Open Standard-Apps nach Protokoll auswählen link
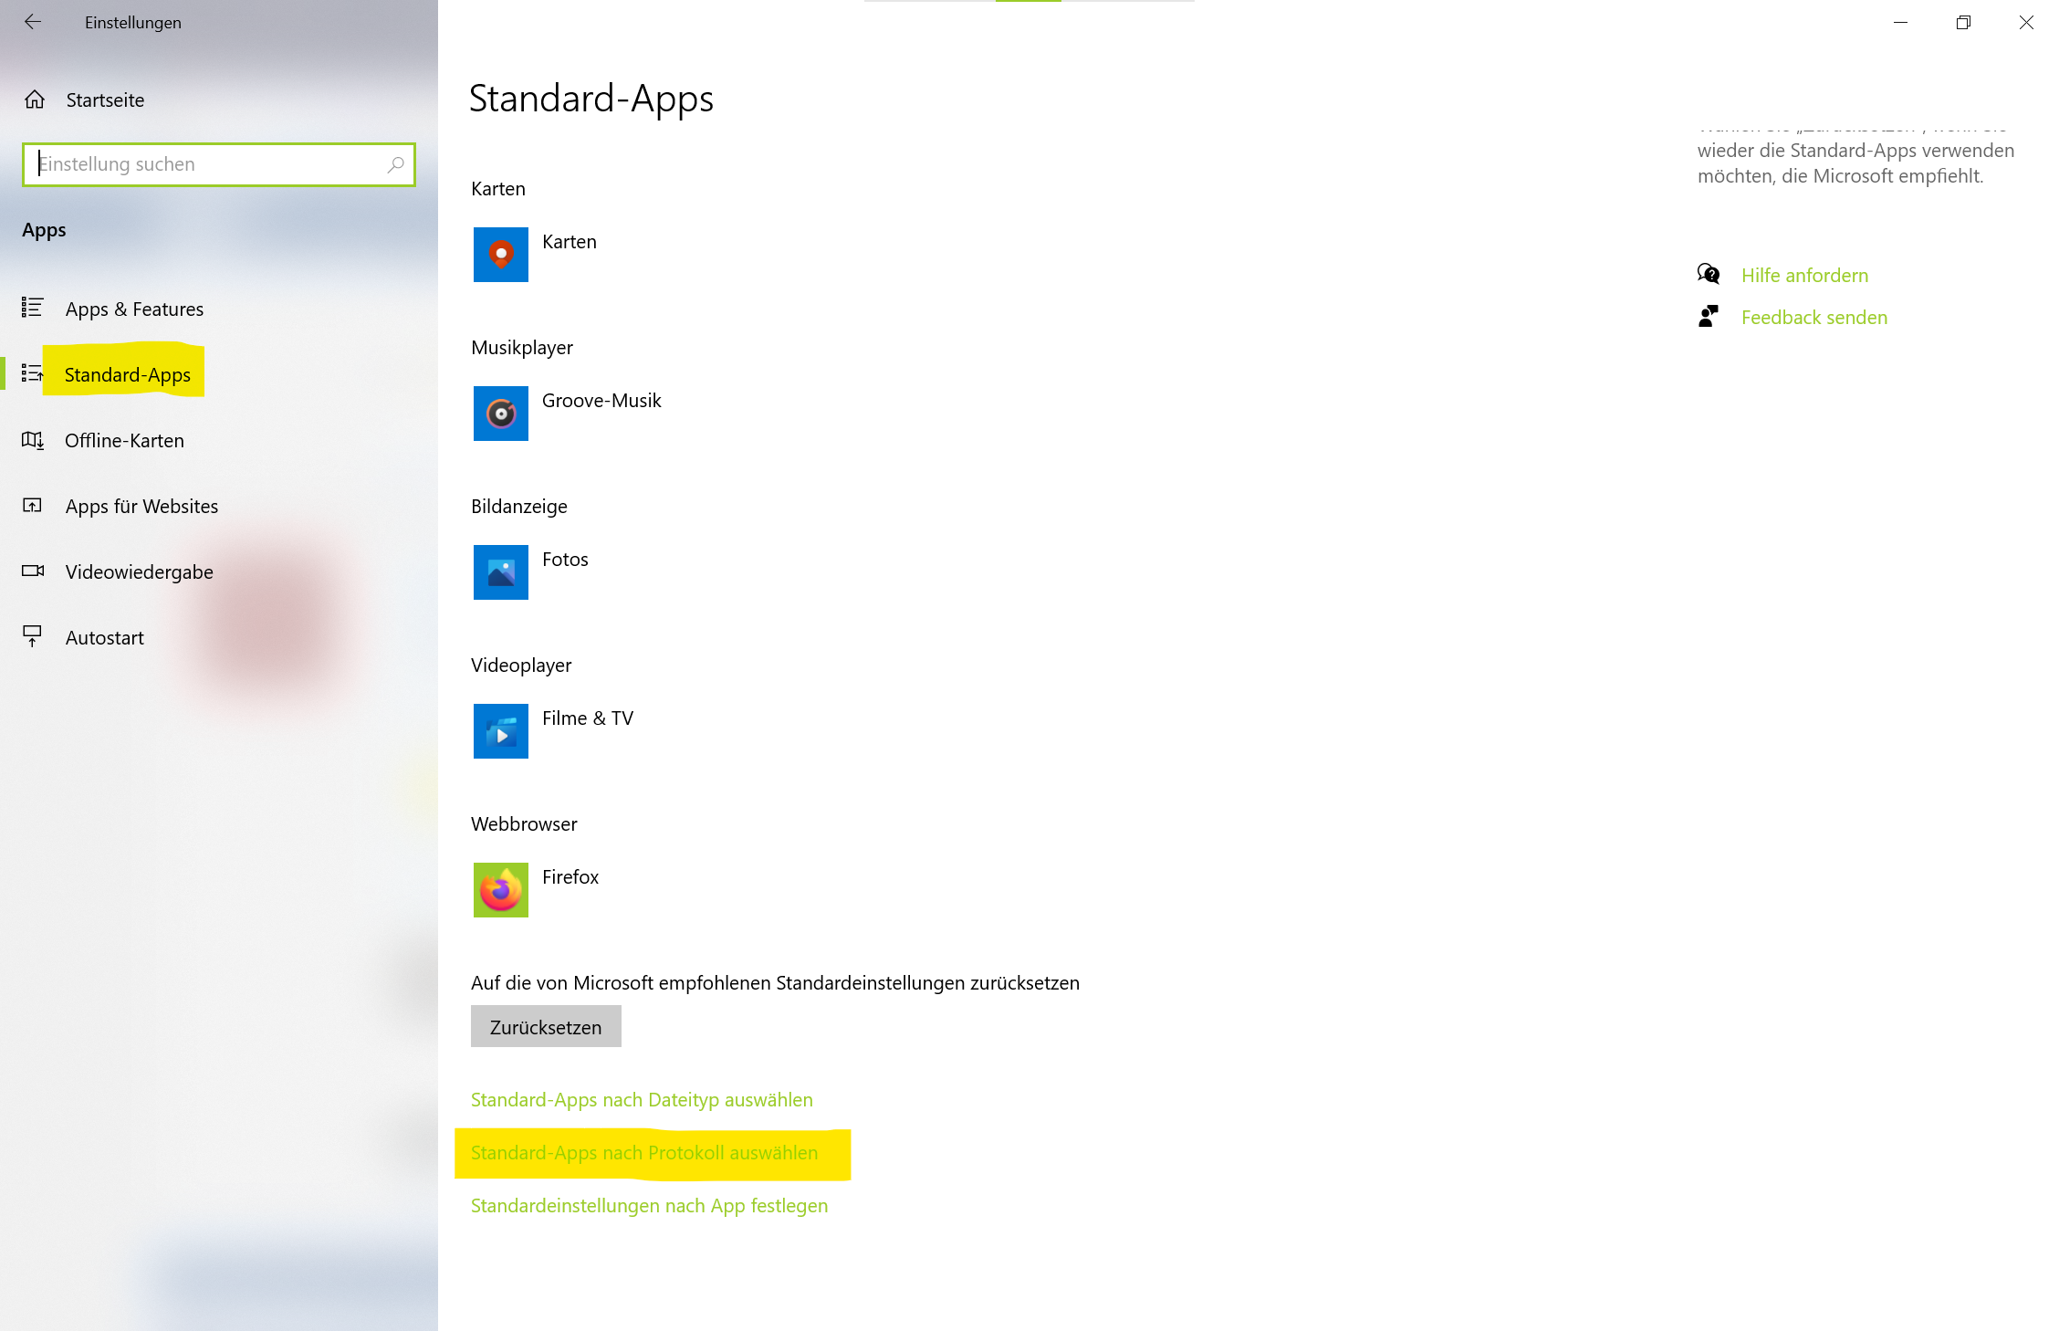 click(644, 1153)
